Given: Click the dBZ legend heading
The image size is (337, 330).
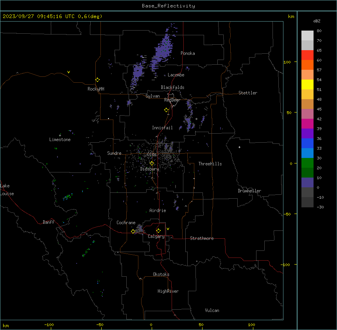Looking at the screenshot, I should (317, 21).
